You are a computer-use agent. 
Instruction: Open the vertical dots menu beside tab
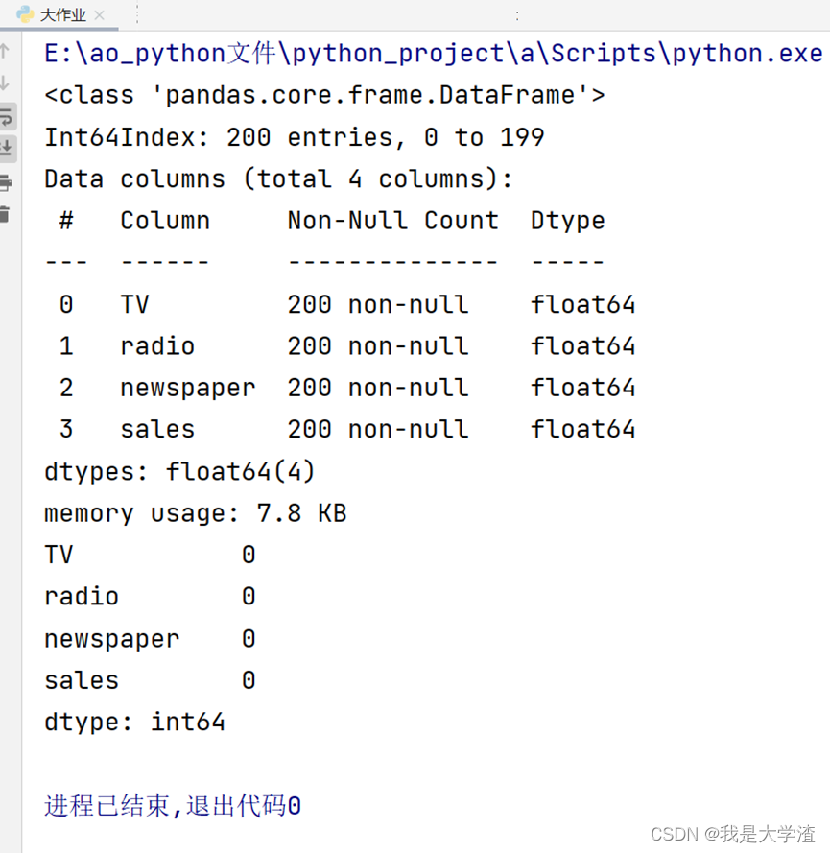coord(137,14)
